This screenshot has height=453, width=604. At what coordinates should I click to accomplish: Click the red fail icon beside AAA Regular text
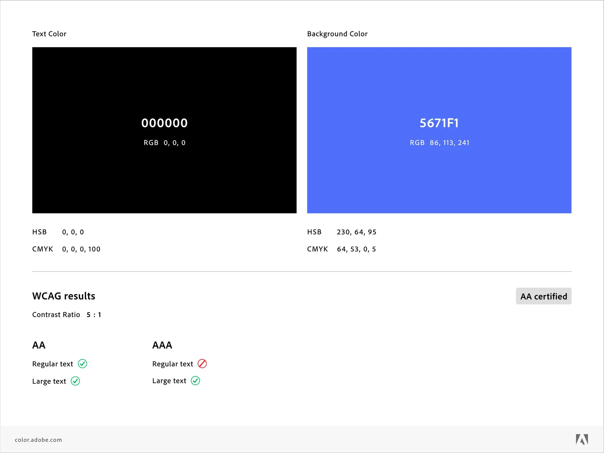202,364
